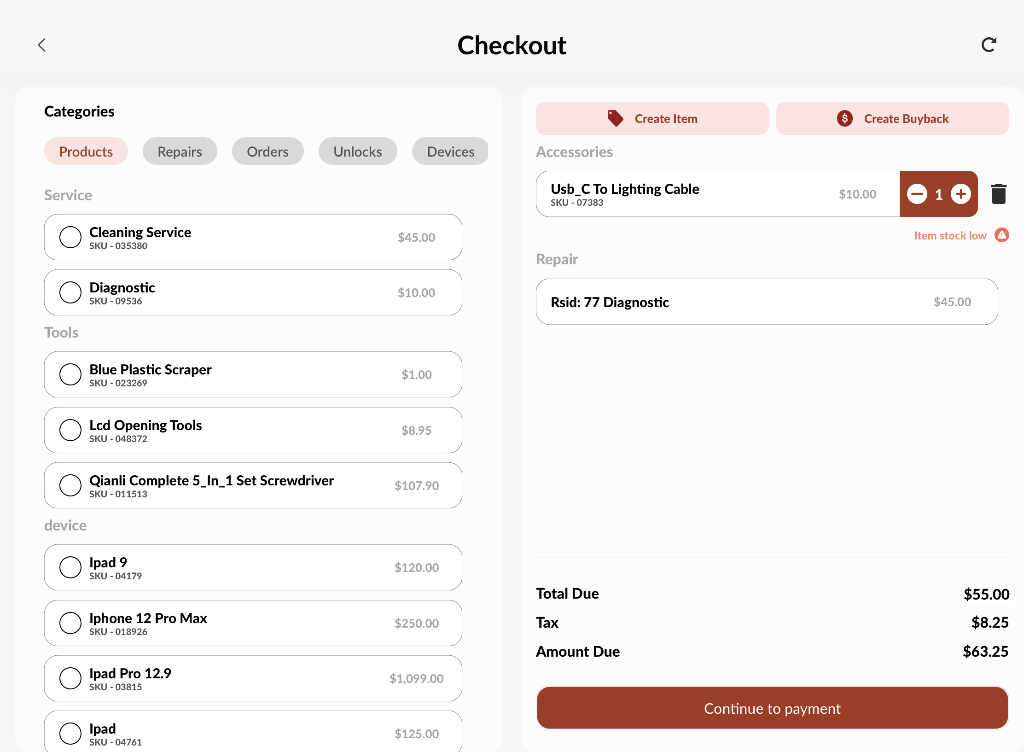This screenshot has width=1024, height=752.
Task: Open the Devices category tab
Action: pyautogui.click(x=450, y=151)
